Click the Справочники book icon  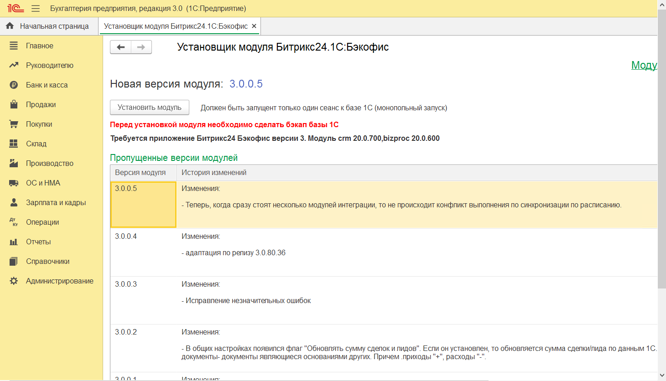(14, 261)
